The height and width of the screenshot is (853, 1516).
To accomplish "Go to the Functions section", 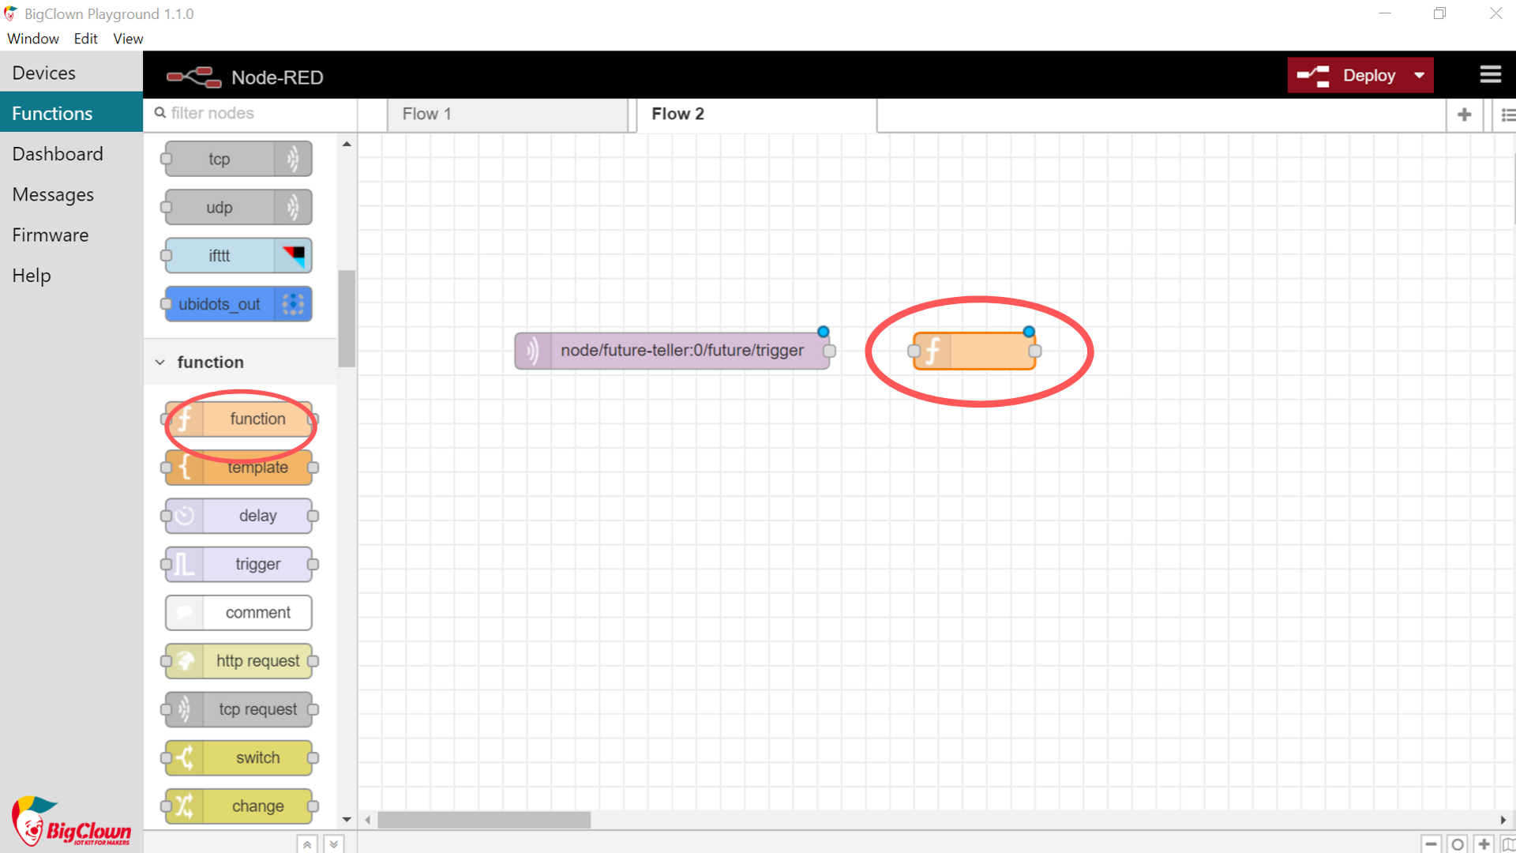I will click(71, 113).
